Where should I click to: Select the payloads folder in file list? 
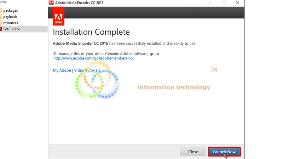point(10,17)
